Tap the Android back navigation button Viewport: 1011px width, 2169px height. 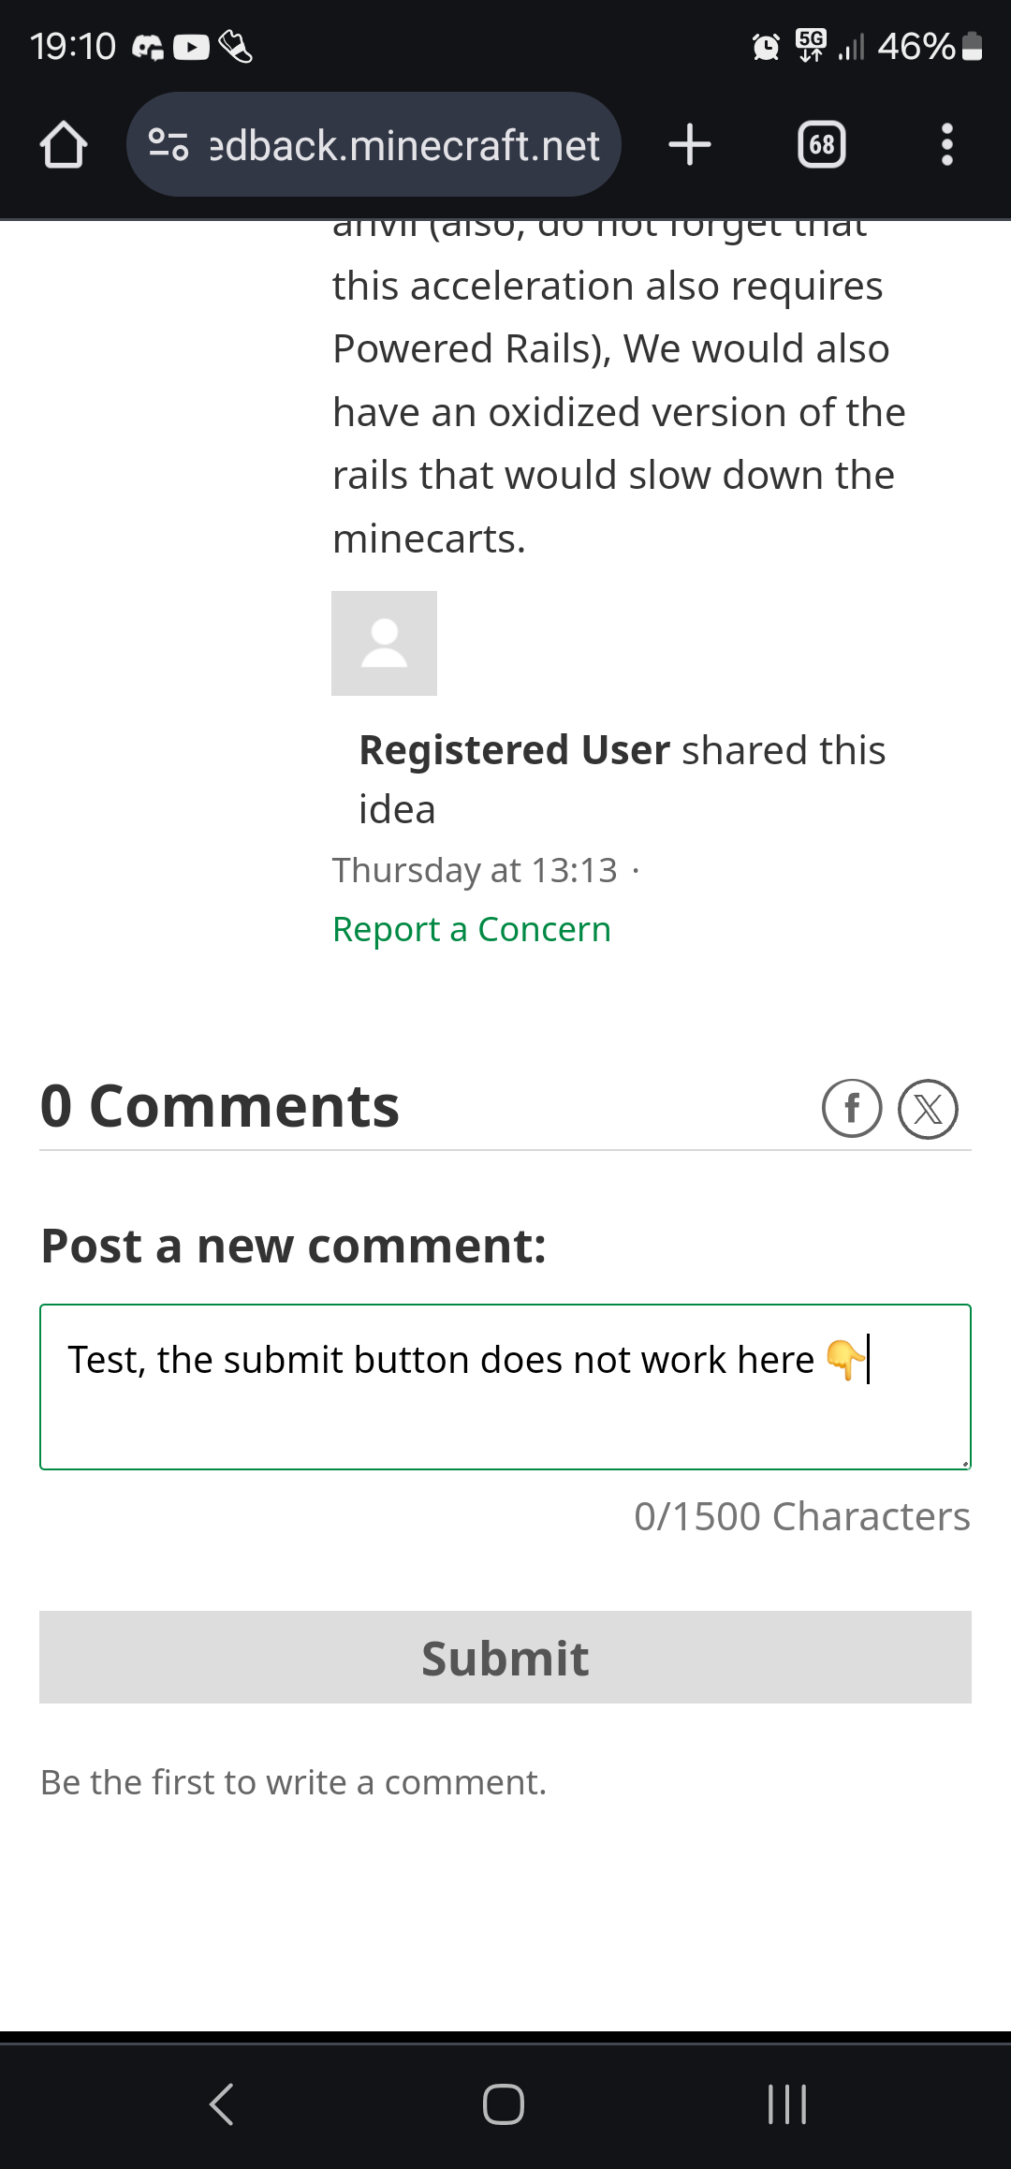click(x=222, y=2104)
